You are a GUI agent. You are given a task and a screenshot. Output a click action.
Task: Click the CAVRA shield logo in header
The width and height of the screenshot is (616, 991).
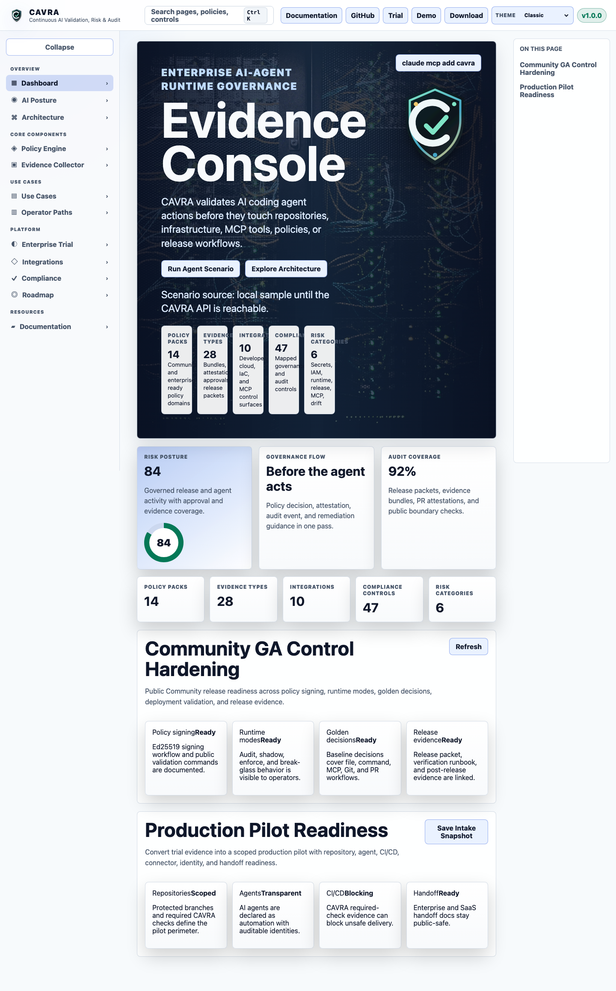pos(17,15)
